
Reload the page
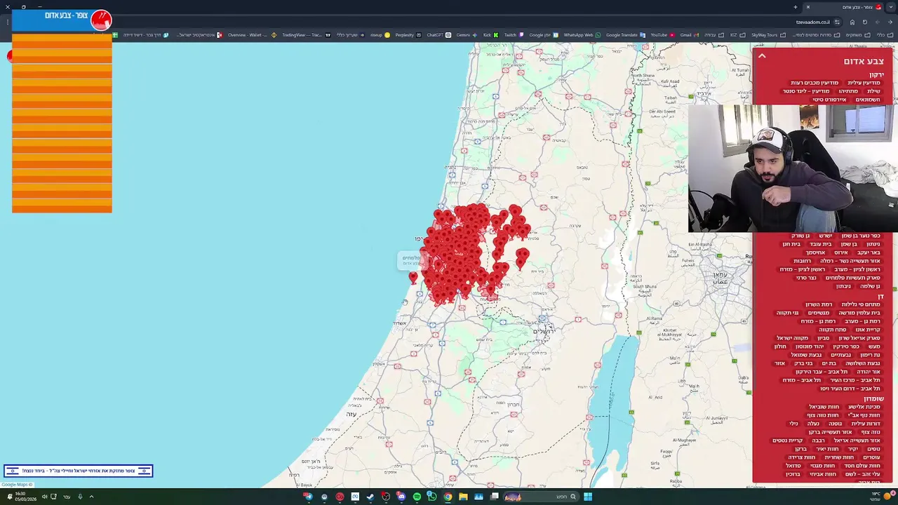pos(864,22)
